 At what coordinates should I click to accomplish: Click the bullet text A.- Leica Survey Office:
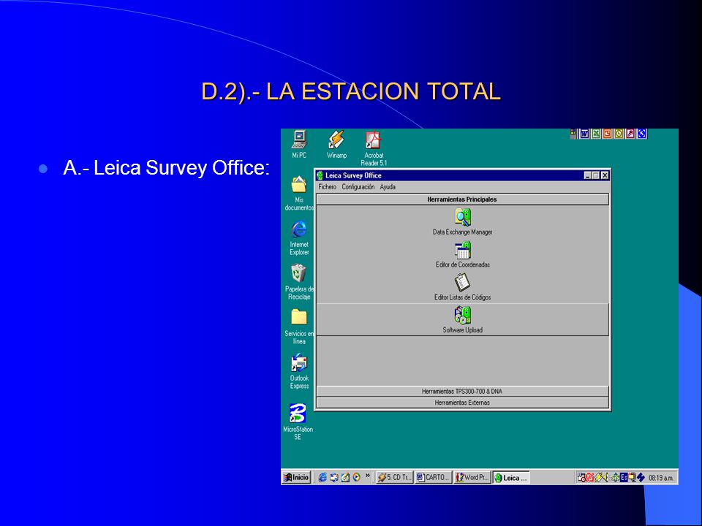coord(166,168)
